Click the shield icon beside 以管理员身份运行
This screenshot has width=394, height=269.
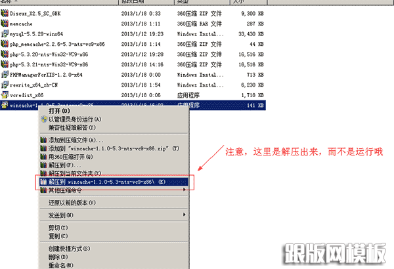(44, 119)
